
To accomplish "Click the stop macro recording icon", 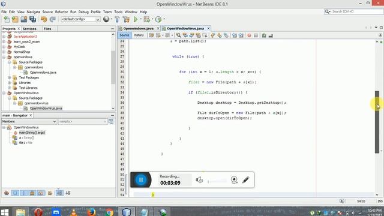I will (x=256, y=35).
